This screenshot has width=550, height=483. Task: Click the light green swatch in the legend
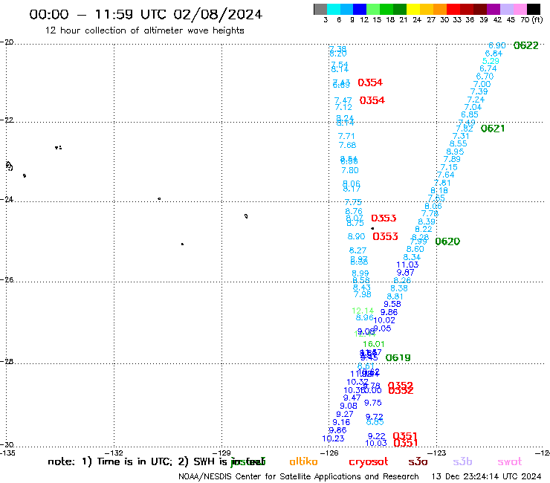pos(373,9)
